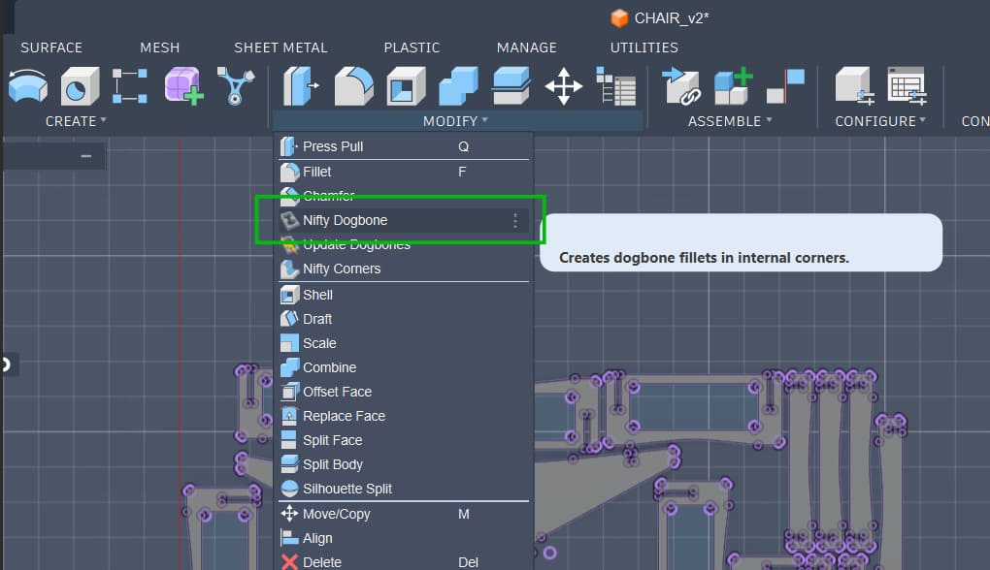Select Nifty Corners menu entry

pos(404,269)
